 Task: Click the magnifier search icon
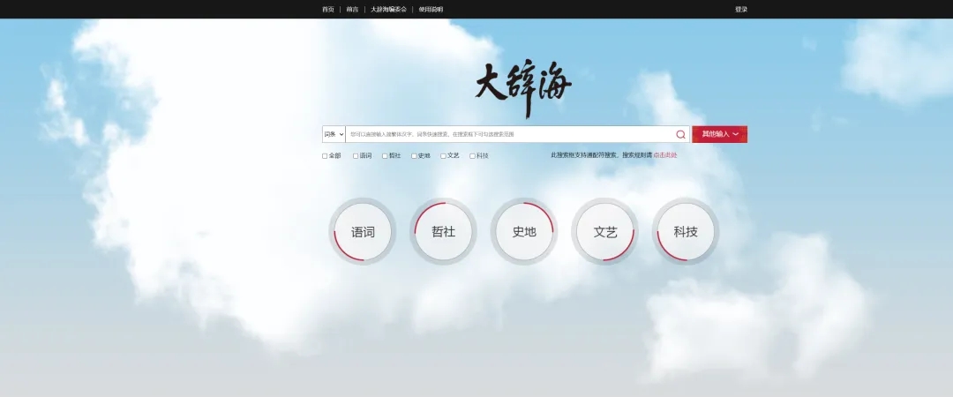pos(680,135)
